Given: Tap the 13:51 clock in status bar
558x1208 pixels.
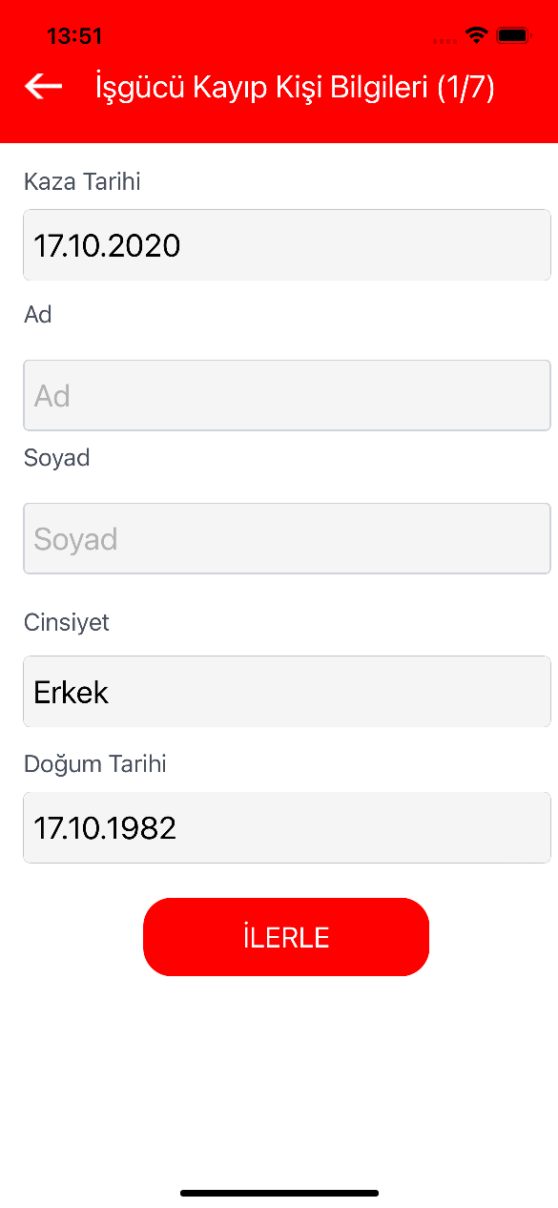Looking at the screenshot, I should 74,36.
